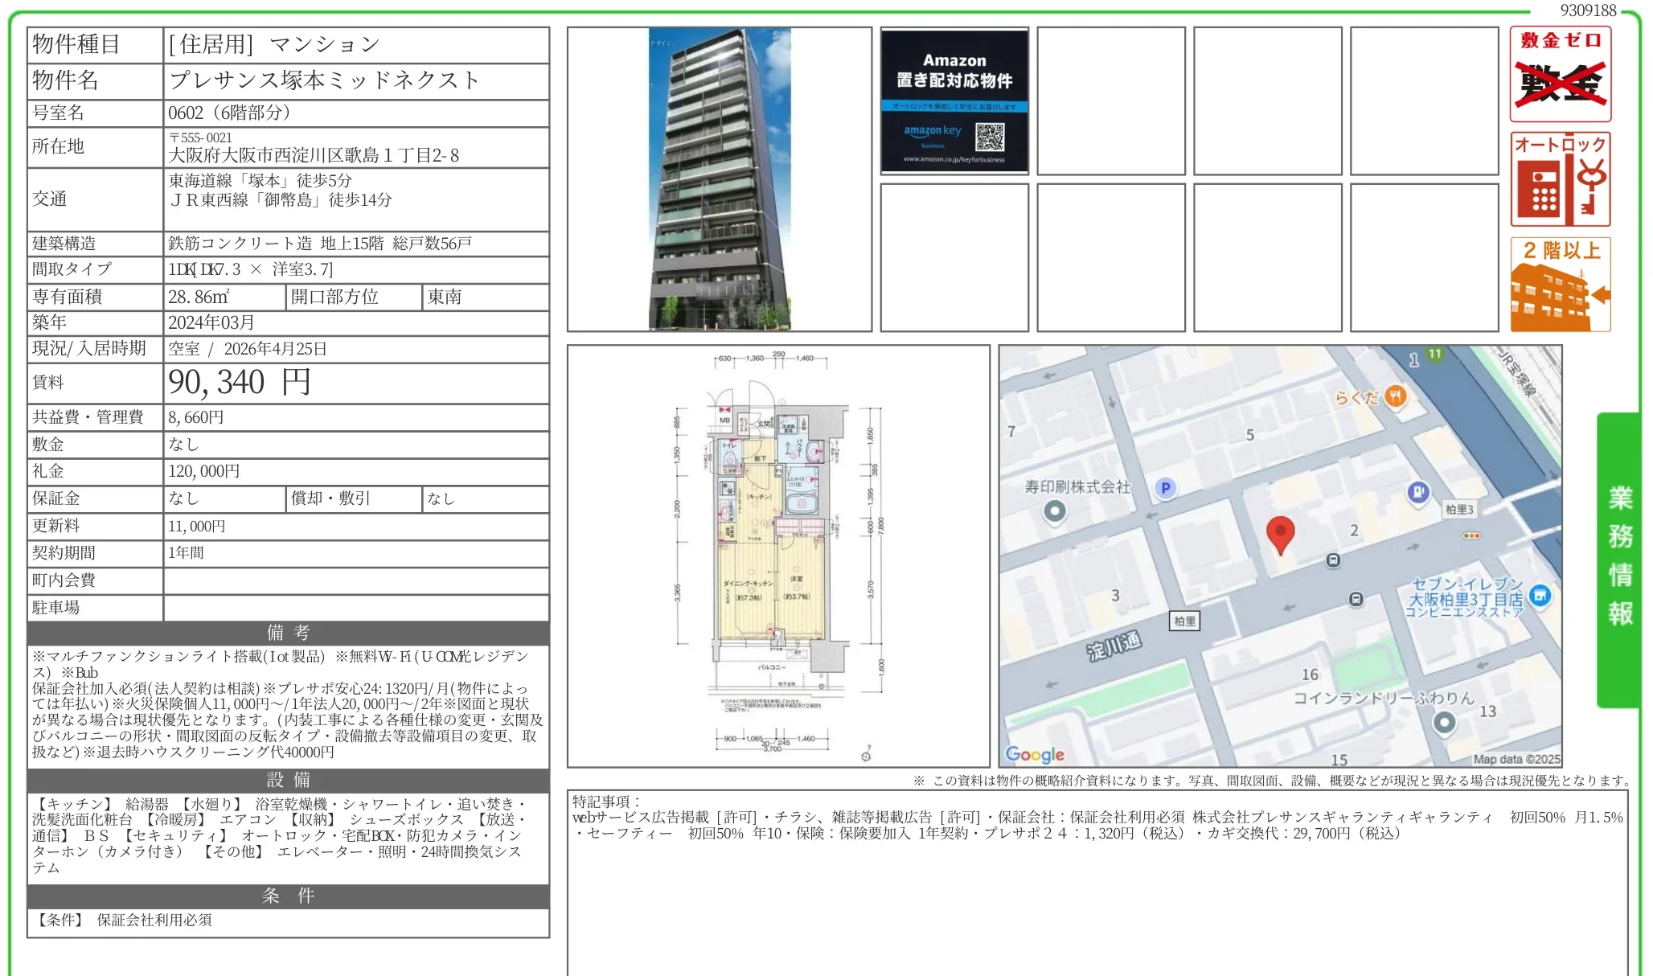Click the オートロック auto-lock badge icon
Image resolution: width=1653 pixels, height=976 pixels.
pos(1560,179)
